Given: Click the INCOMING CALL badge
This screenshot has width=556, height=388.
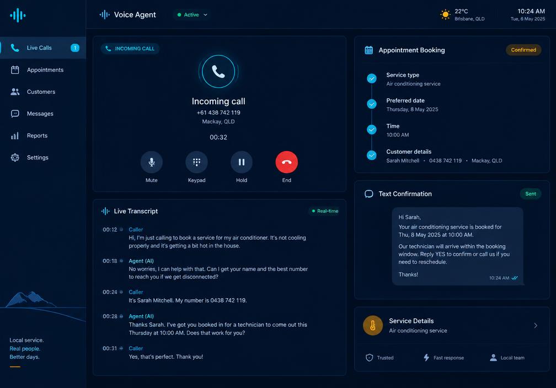Looking at the screenshot, I should tap(130, 48).
